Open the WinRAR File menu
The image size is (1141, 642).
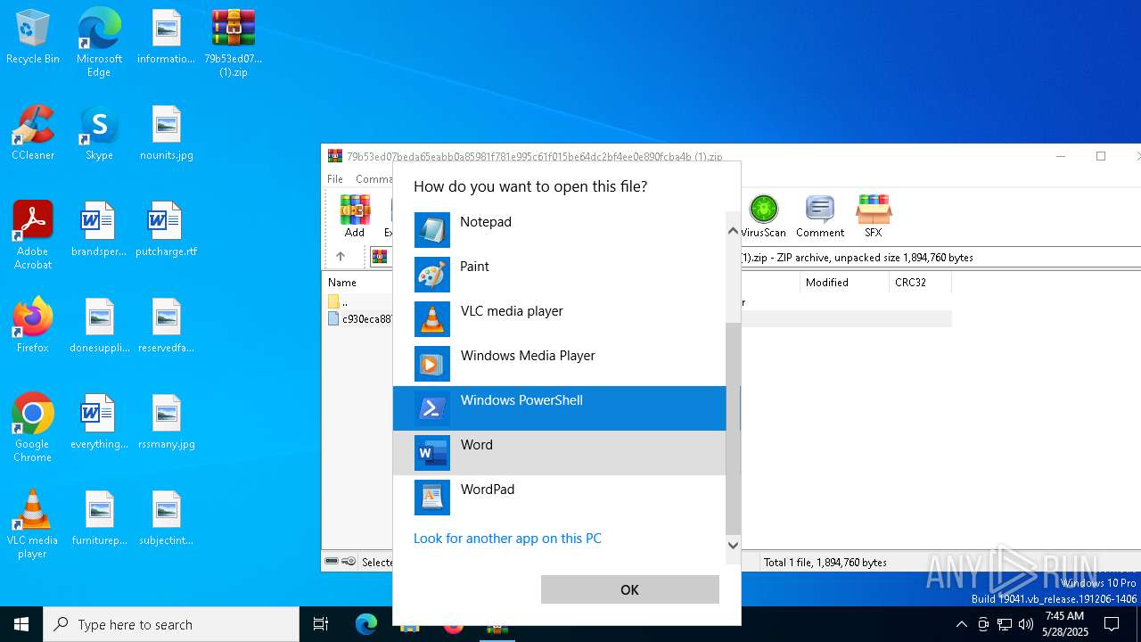335,179
